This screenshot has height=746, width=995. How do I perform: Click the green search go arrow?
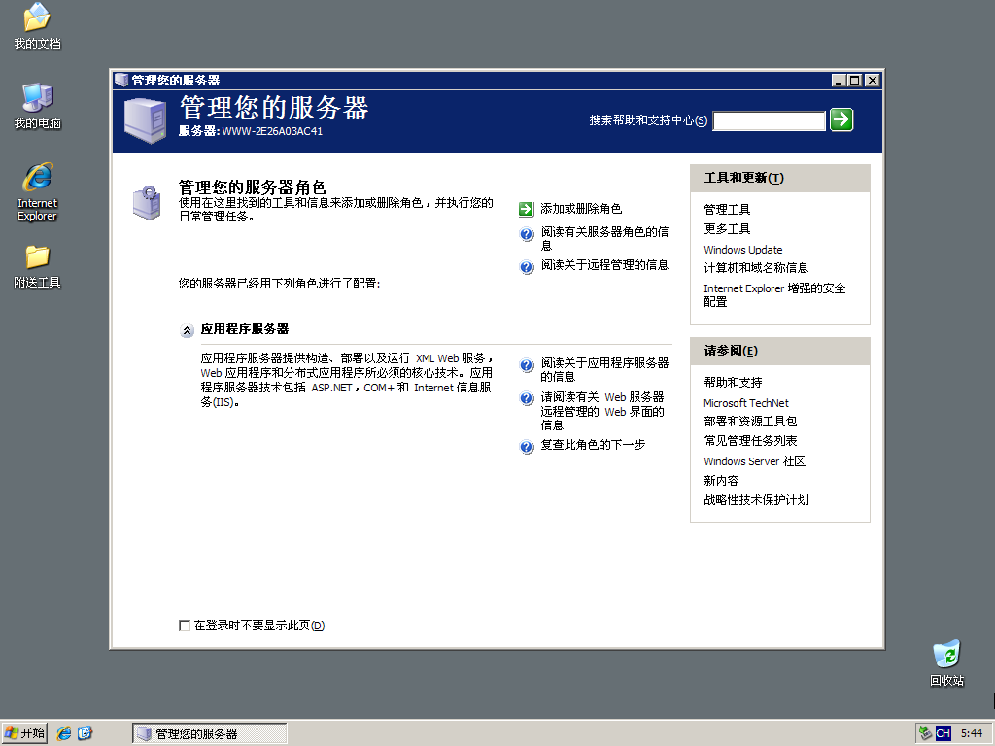(x=841, y=119)
